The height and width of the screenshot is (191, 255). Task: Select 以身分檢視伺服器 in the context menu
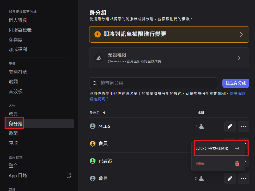pyautogui.click(x=218, y=148)
